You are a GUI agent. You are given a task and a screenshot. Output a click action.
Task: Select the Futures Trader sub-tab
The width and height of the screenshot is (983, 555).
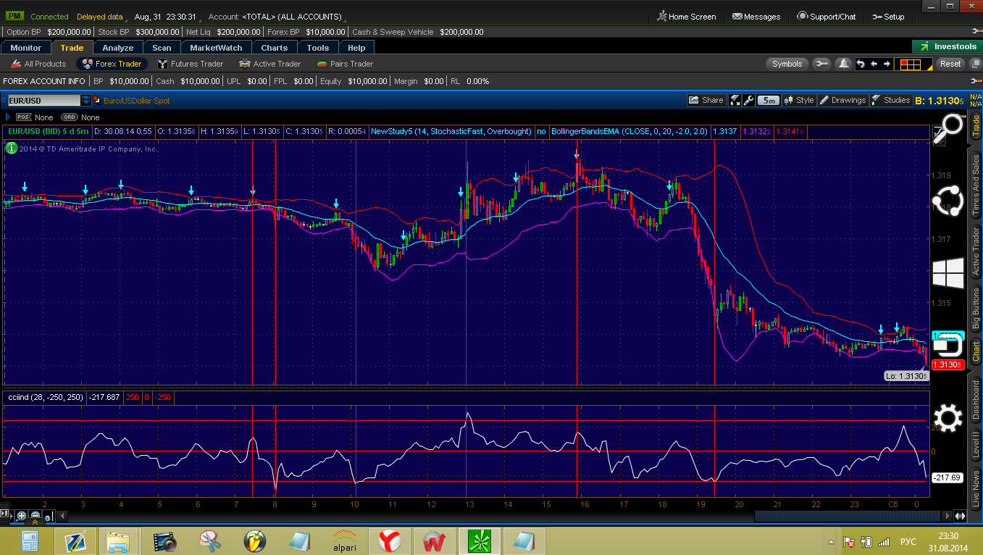191,64
